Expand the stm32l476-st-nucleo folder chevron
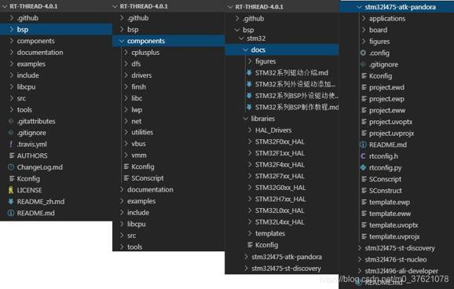The image size is (454, 289). pyautogui.click(x=359, y=259)
